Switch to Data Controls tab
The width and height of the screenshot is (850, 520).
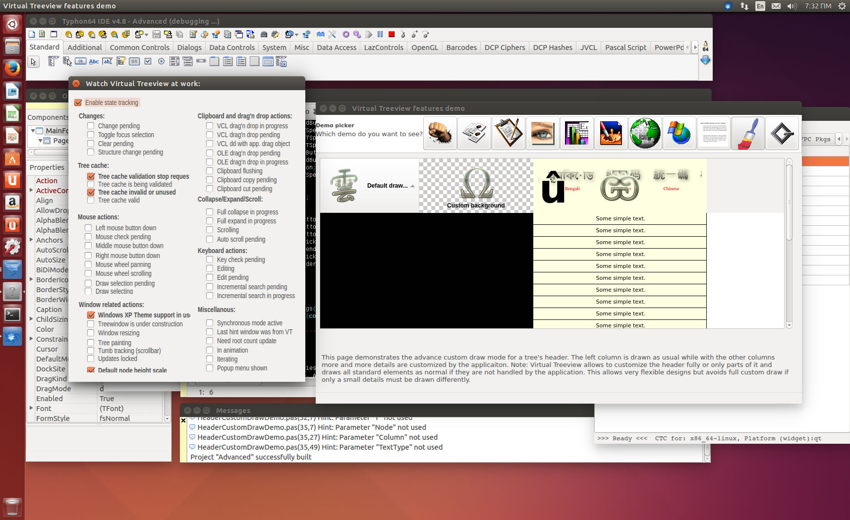[x=232, y=48]
